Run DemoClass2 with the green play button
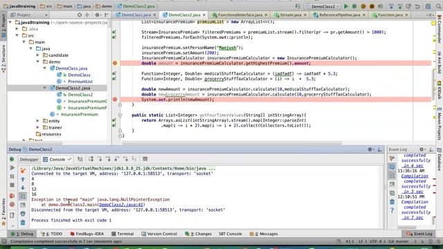Screen dimensions: 443x249 click(x=345, y=6)
